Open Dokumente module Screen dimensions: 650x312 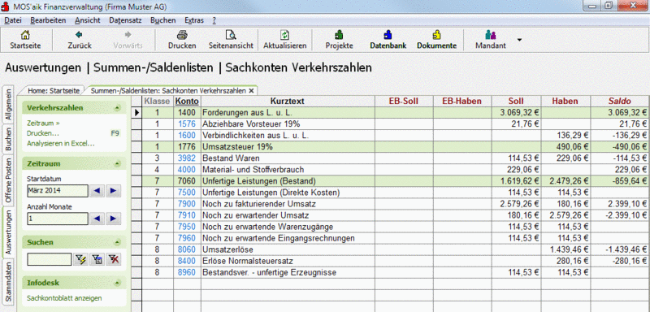pyautogui.click(x=436, y=40)
